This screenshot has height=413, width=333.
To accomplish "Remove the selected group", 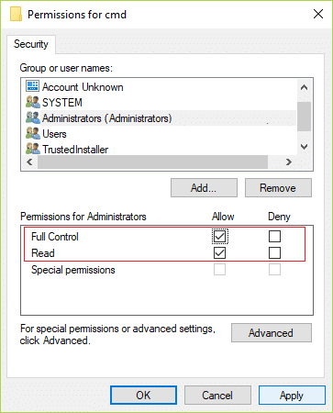I will click(278, 188).
